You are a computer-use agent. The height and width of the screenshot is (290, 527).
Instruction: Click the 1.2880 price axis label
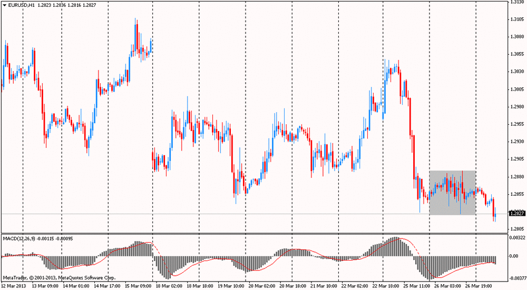coord(517,177)
